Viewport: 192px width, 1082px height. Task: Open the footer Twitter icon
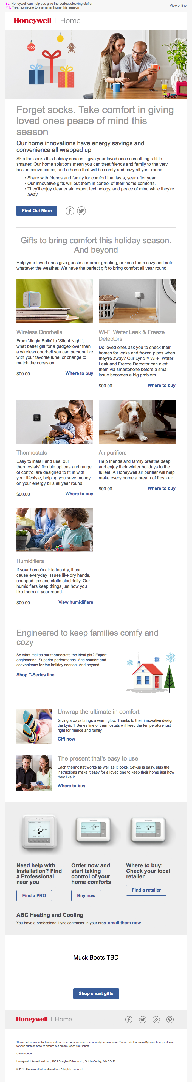click(x=143, y=1020)
